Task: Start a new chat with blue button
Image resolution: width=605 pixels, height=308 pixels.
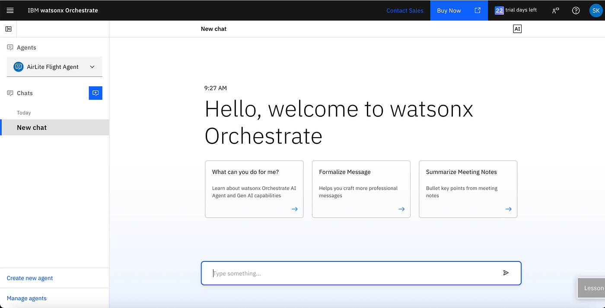Action: (96, 93)
